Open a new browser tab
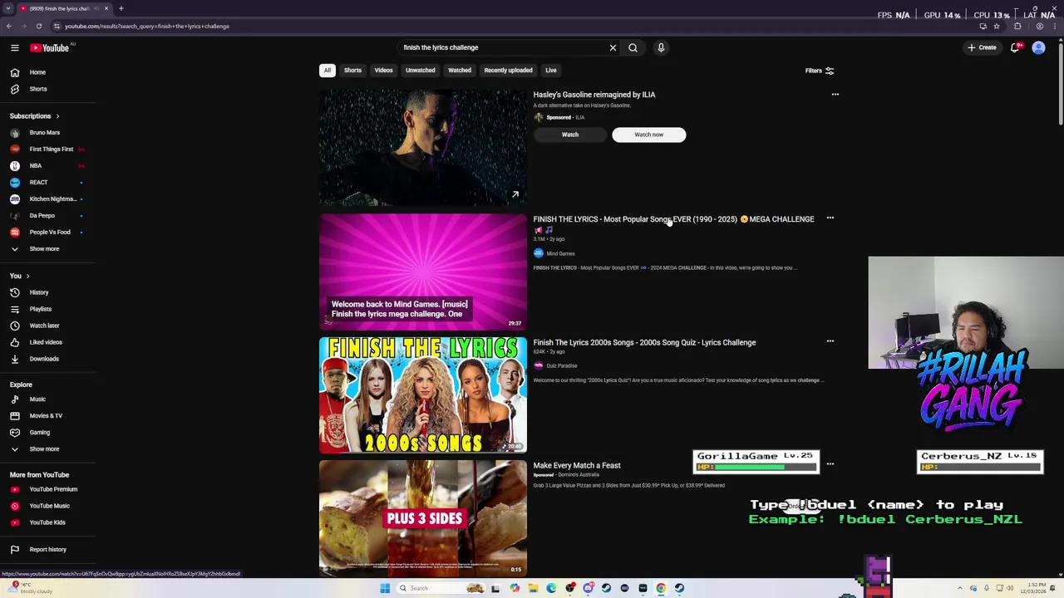 tap(121, 8)
